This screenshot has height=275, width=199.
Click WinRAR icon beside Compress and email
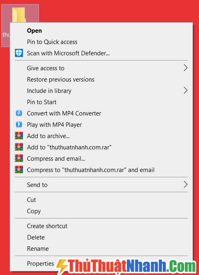19,159
